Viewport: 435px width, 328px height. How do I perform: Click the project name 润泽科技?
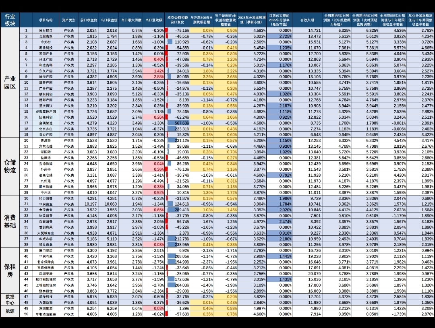(x=46, y=297)
